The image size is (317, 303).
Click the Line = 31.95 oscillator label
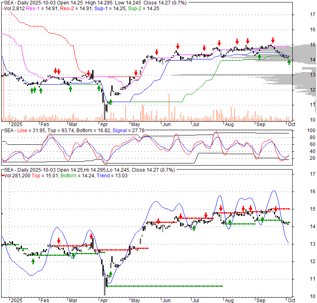(x=31, y=131)
